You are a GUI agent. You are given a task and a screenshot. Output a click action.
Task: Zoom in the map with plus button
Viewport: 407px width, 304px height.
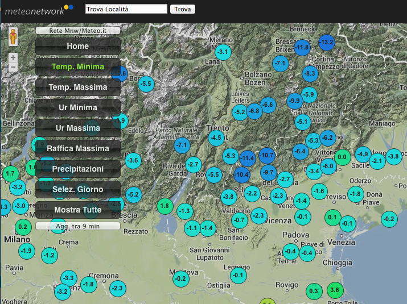point(13,57)
